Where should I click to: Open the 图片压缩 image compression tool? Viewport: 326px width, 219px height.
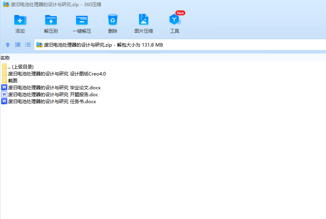pyautogui.click(x=143, y=20)
